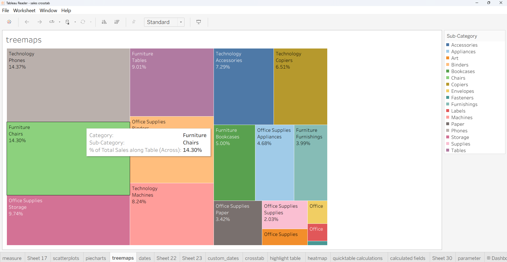Highlight Bookcases in the Sub-Category legend
The height and width of the screenshot is (262, 507).
click(463, 71)
